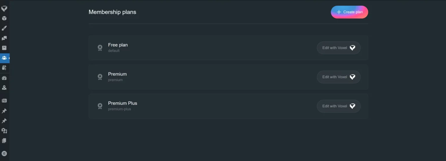Open the cube icon in the sidebar

point(4,19)
